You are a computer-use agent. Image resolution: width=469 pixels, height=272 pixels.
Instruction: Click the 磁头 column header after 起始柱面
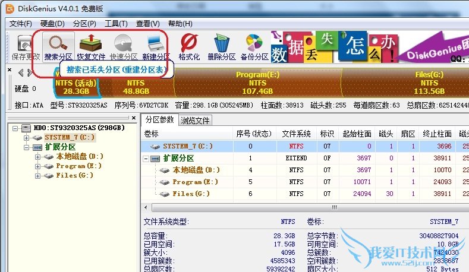tap(386, 134)
